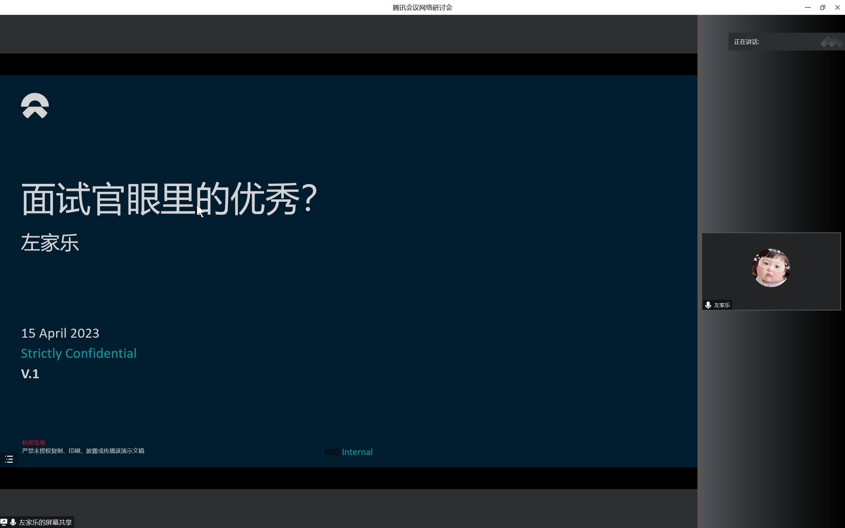Select the 左家乐 participant avatar

tap(771, 268)
